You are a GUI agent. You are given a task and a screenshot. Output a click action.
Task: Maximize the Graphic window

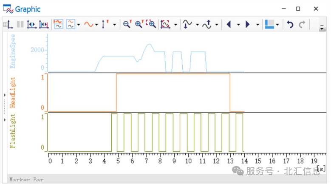click(298, 8)
